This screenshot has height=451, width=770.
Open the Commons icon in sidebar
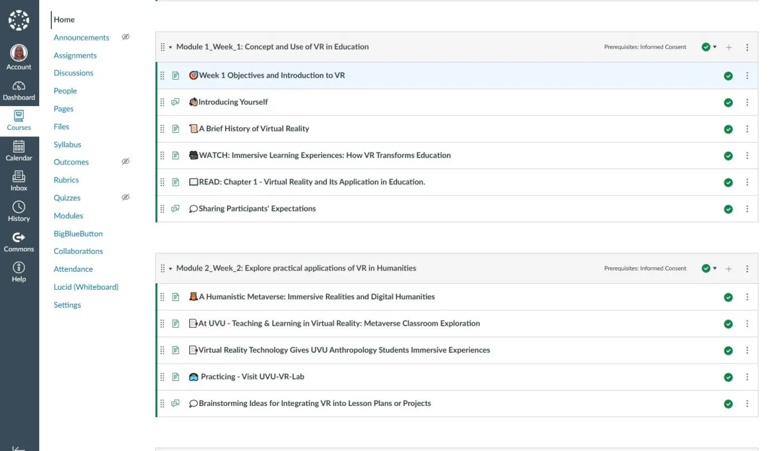[x=19, y=238]
